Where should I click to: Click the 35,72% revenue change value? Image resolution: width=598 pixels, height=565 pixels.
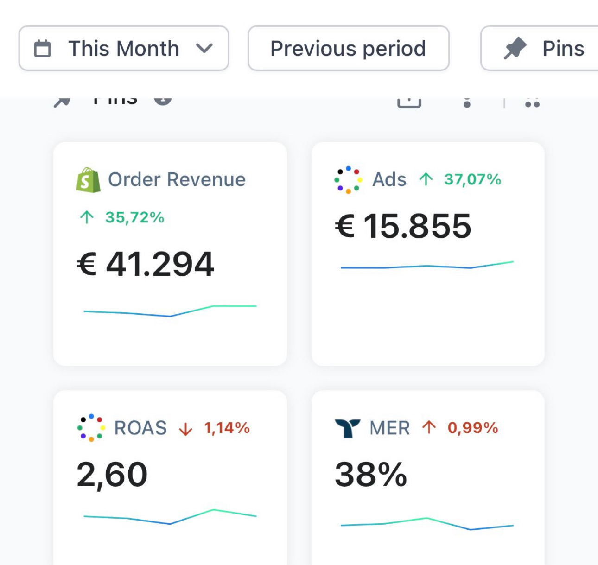click(134, 217)
